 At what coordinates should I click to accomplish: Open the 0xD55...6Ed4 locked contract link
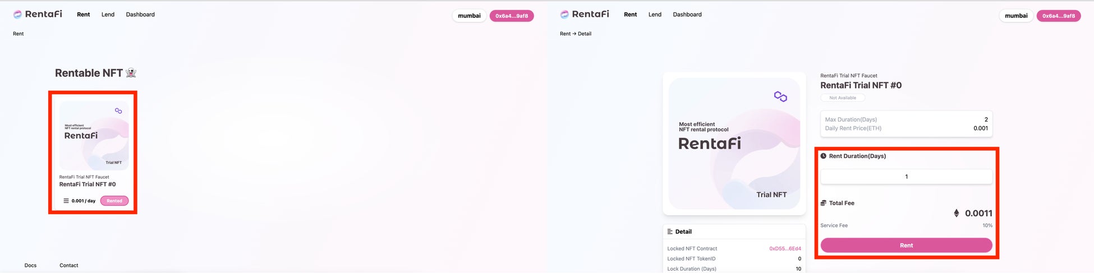tap(785, 248)
